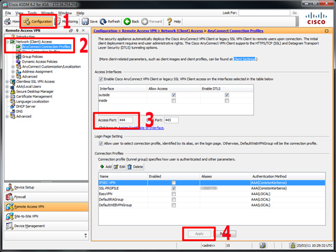336x252 pixels.
Task: Float the Remote Access VPN panel
Action: pyautogui.click(x=71, y=31)
